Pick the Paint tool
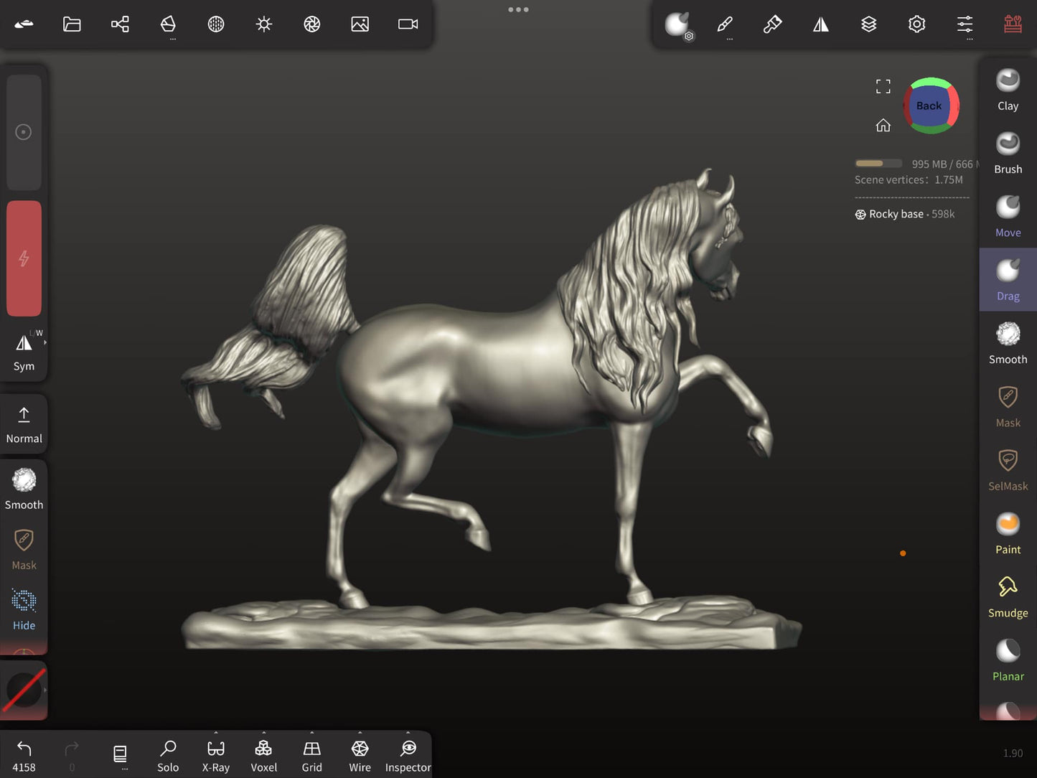 1008,533
